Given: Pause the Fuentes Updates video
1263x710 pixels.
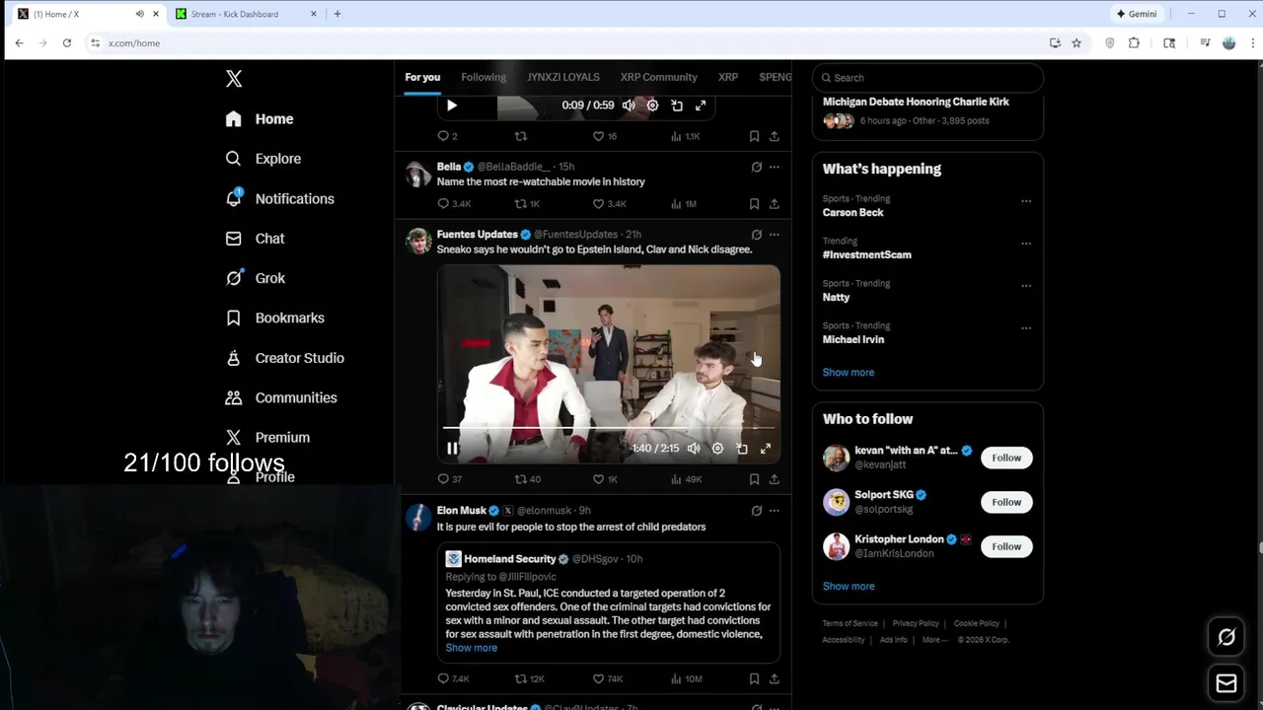Looking at the screenshot, I should 452,449.
